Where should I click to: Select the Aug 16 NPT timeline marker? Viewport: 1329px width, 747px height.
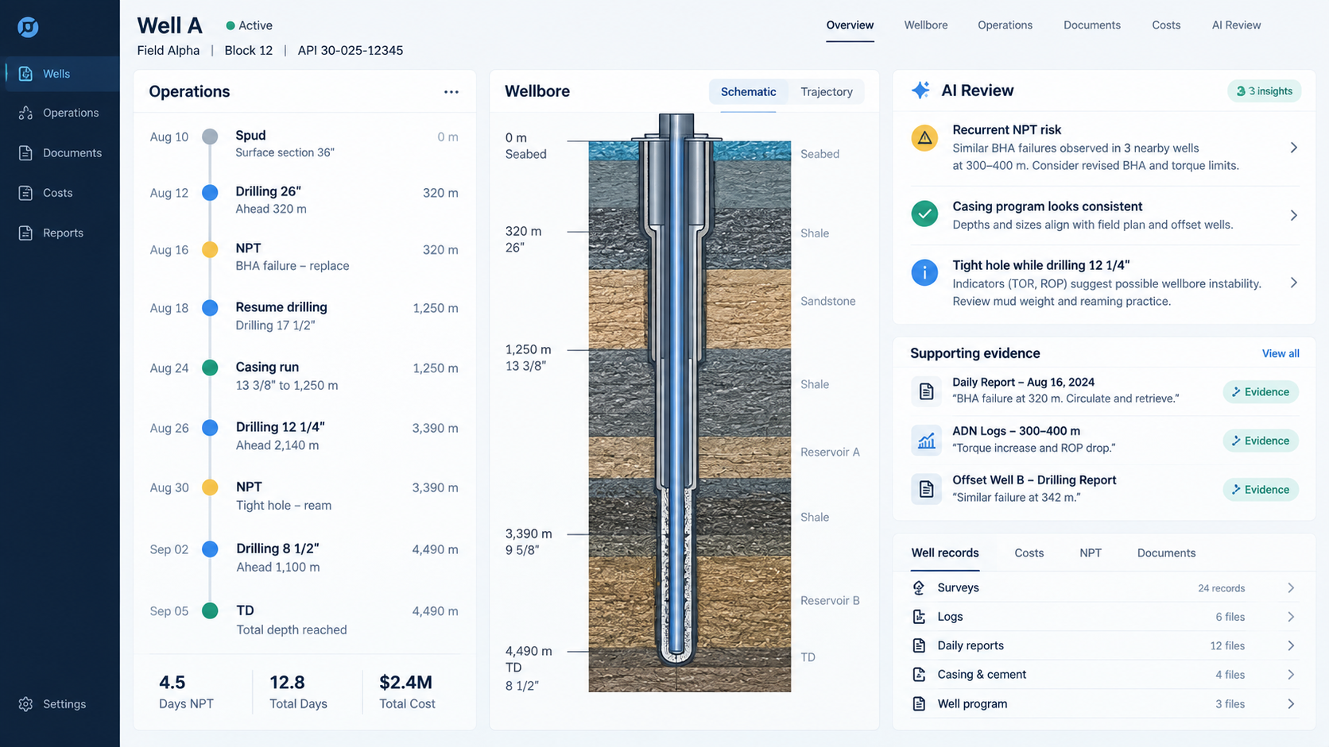210,249
